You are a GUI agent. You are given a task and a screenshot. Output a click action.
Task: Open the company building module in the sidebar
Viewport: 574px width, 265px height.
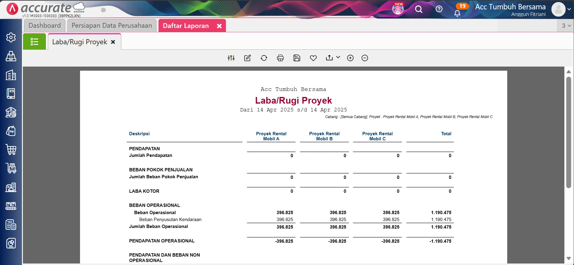(x=11, y=75)
